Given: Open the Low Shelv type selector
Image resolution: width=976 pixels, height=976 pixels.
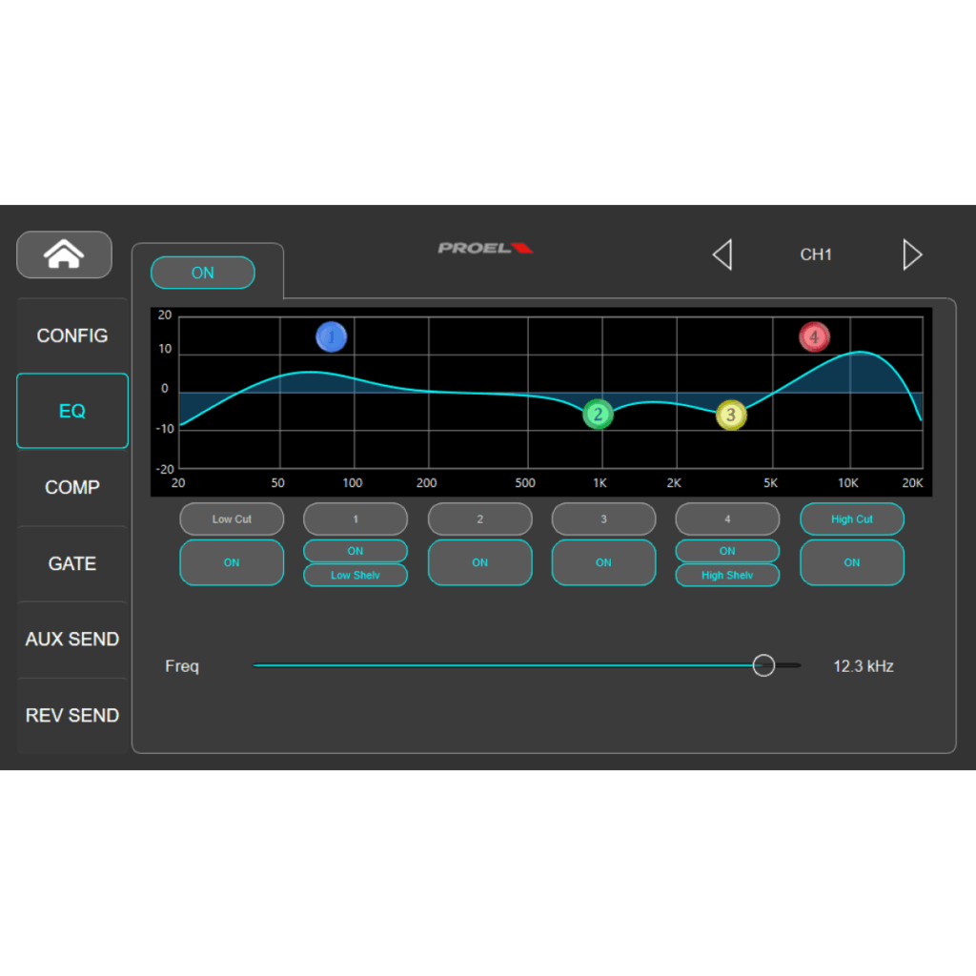Looking at the screenshot, I should [x=355, y=575].
